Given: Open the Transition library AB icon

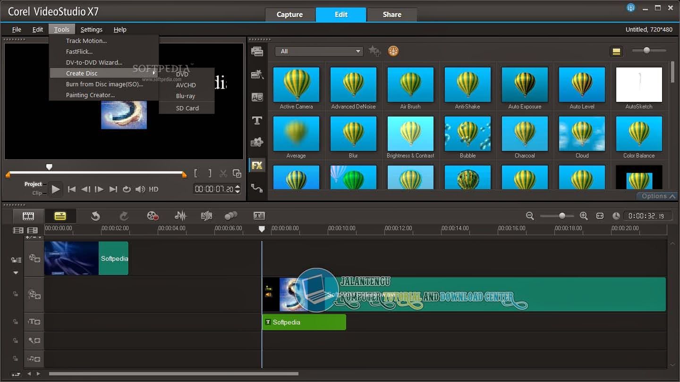Looking at the screenshot, I should click(x=257, y=97).
